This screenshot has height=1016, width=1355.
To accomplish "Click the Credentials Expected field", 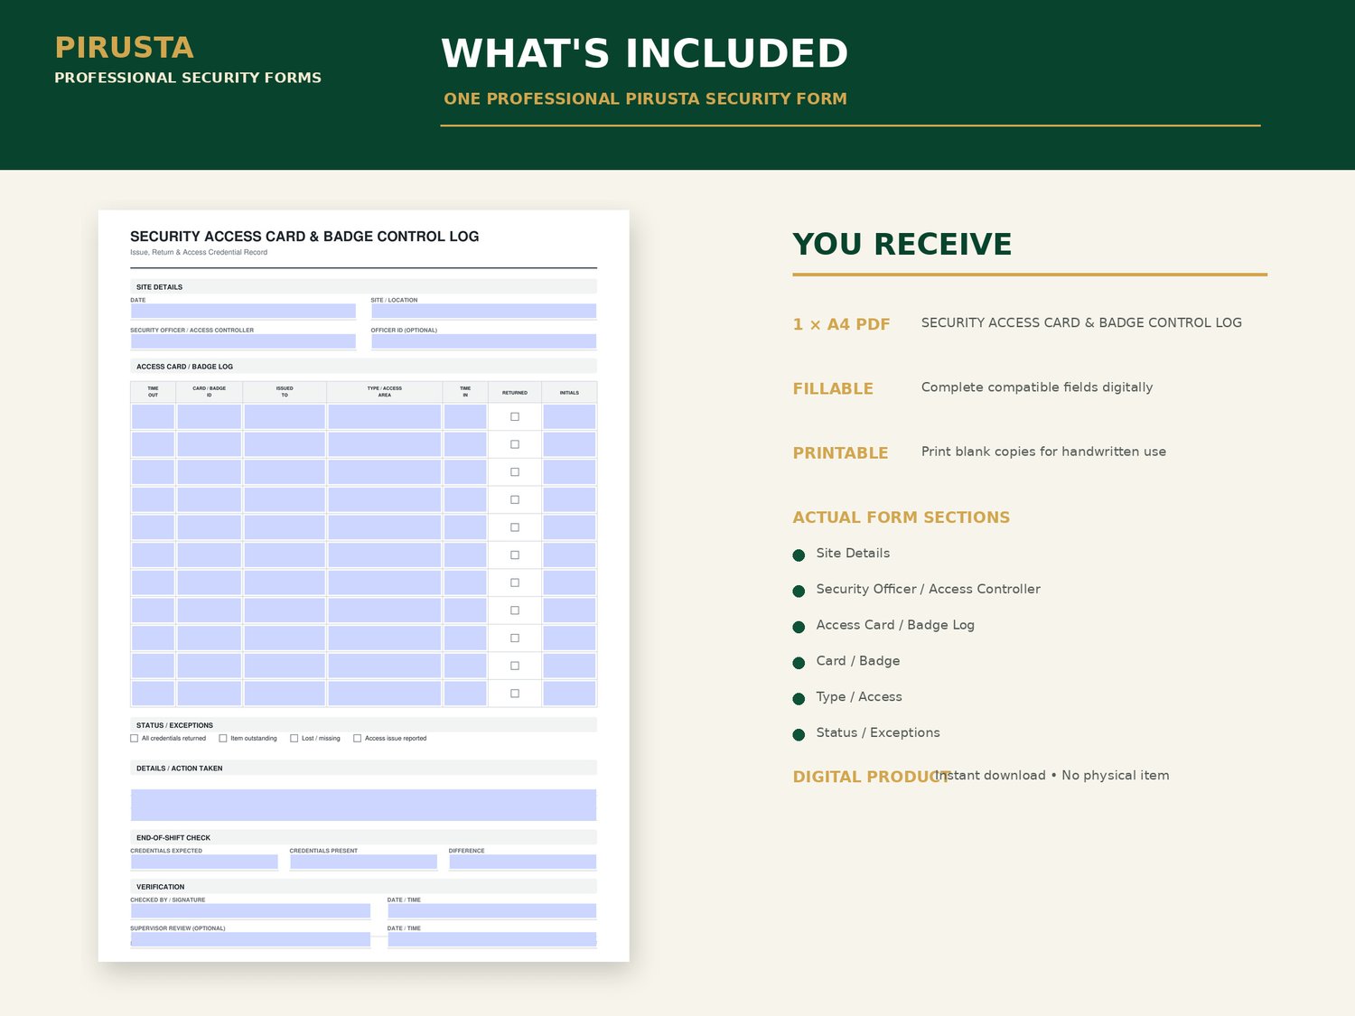I will pos(204,862).
